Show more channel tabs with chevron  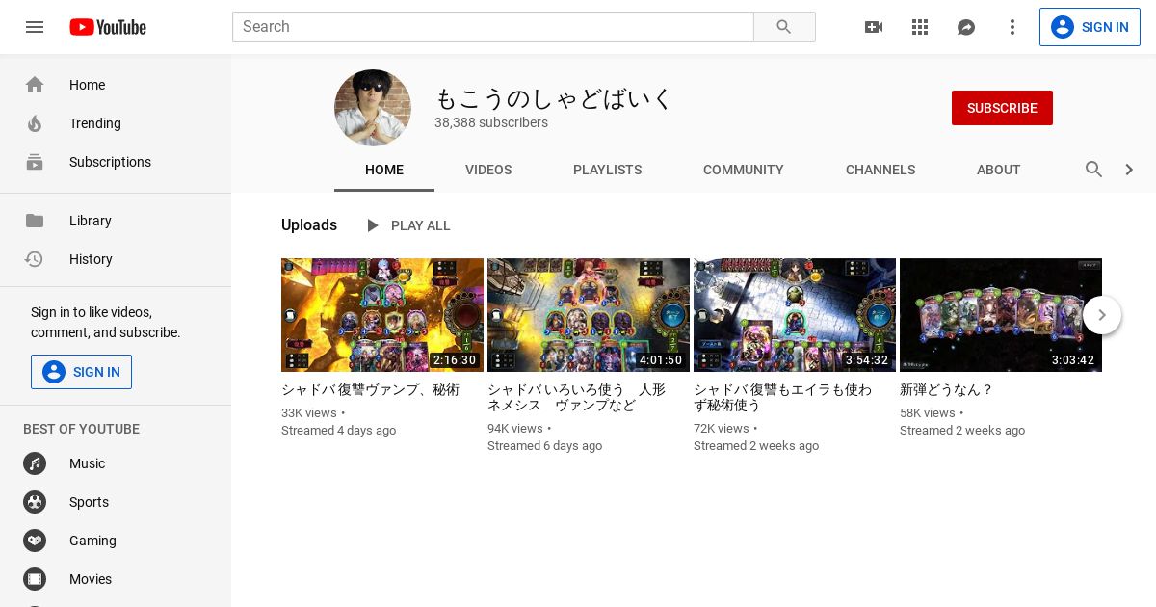1129,170
